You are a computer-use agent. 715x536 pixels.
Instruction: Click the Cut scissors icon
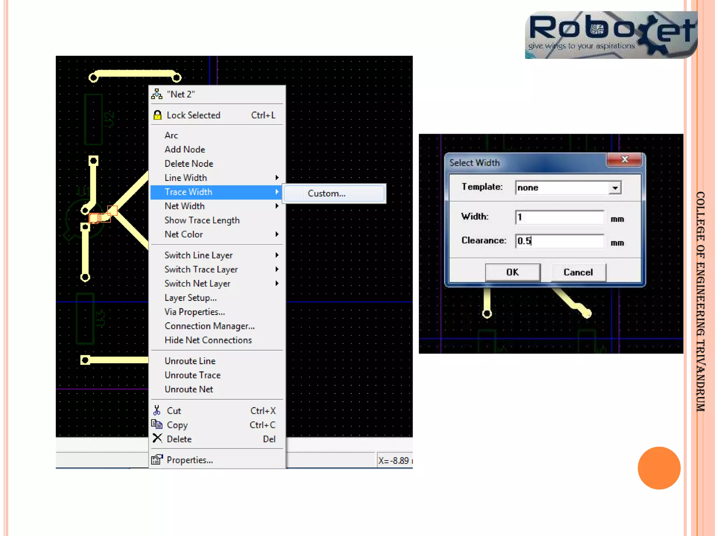tap(157, 410)
